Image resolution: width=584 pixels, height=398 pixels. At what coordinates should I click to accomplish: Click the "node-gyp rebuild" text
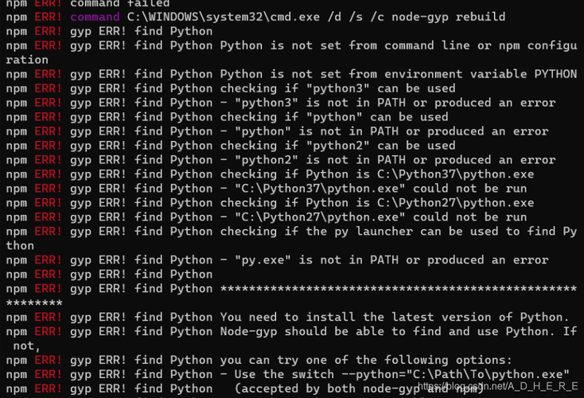[x=449, y=18]
